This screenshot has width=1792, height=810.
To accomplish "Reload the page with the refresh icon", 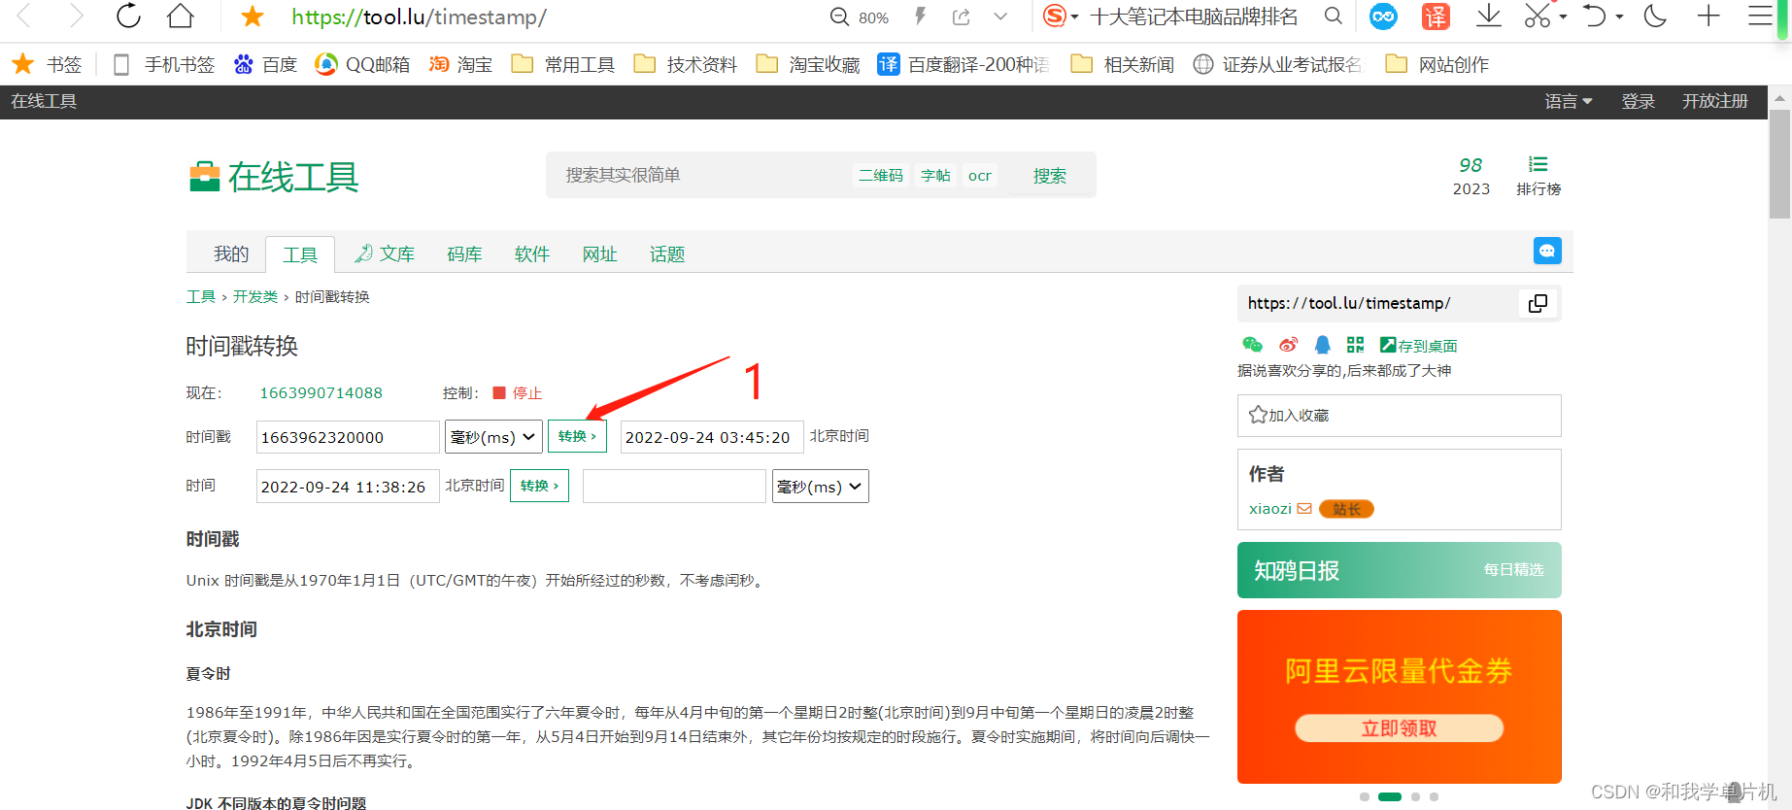I will click(x=128, y=17).
